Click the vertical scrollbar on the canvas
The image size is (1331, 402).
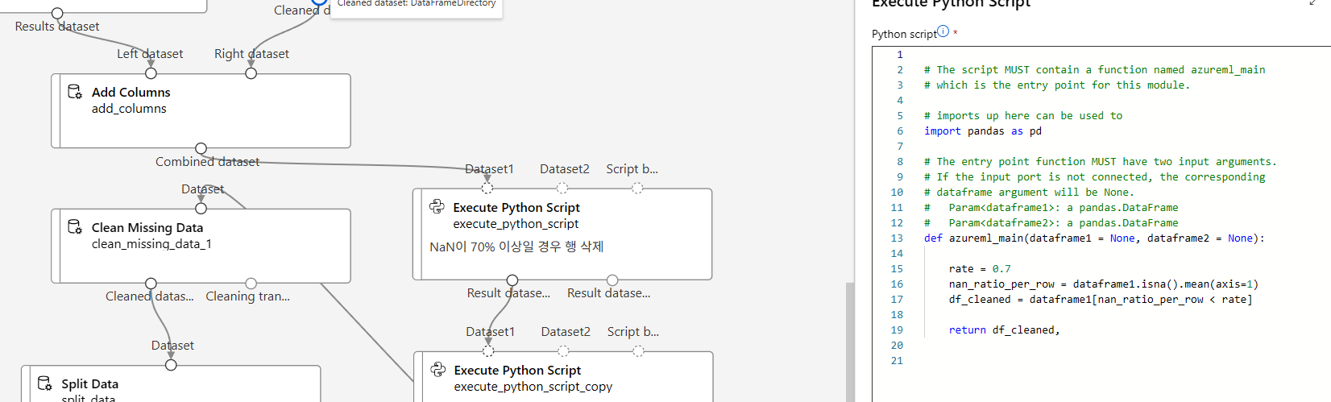coord(849,342)
